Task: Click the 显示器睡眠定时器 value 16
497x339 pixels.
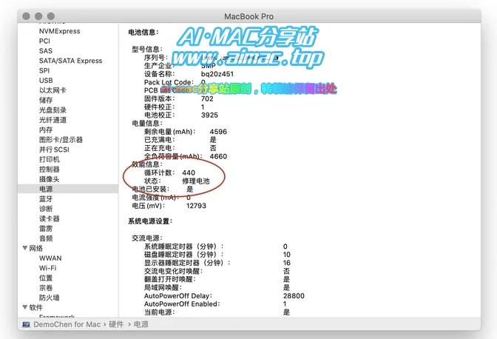Action: [287, 263]
